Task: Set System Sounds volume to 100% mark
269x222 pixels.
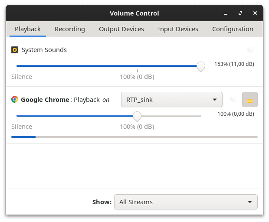Action: coord(137,66)
